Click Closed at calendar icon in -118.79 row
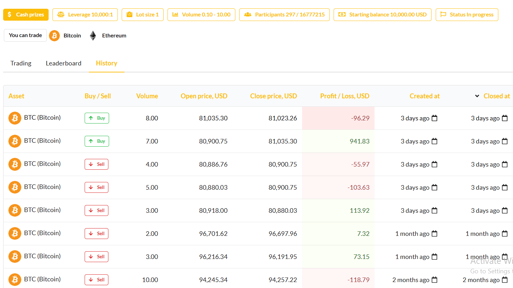This screenshot has height=288, width=513. pyautogui.click(x=505, y=280)
